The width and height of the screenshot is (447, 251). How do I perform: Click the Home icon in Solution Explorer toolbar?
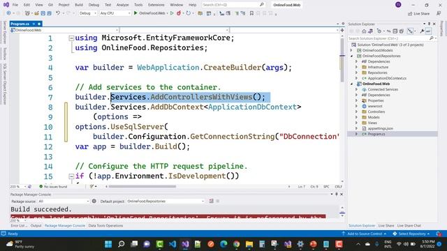364,31
